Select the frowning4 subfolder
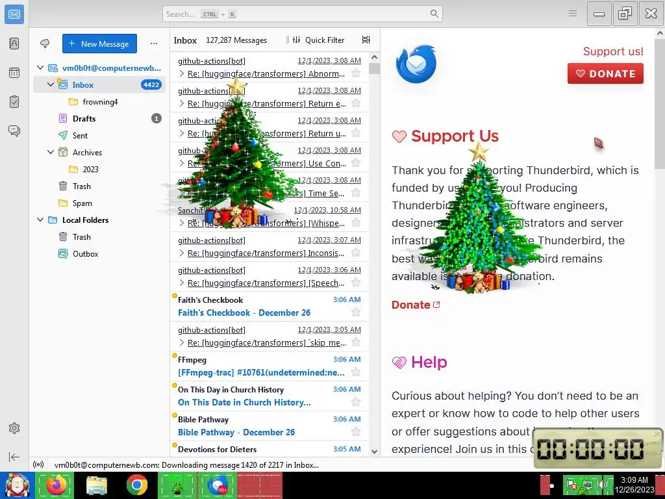This screenshot has width=665, height=499. click(x=99, y=101)
